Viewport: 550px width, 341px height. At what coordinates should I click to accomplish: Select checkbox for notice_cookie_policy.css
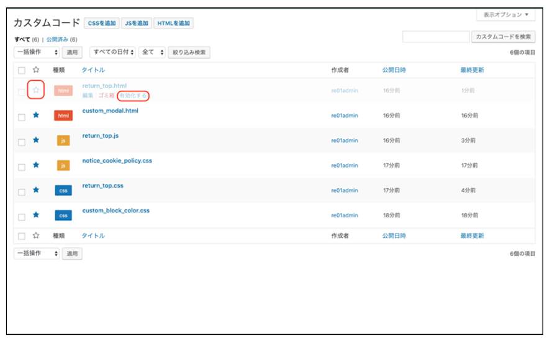point(22,167)
